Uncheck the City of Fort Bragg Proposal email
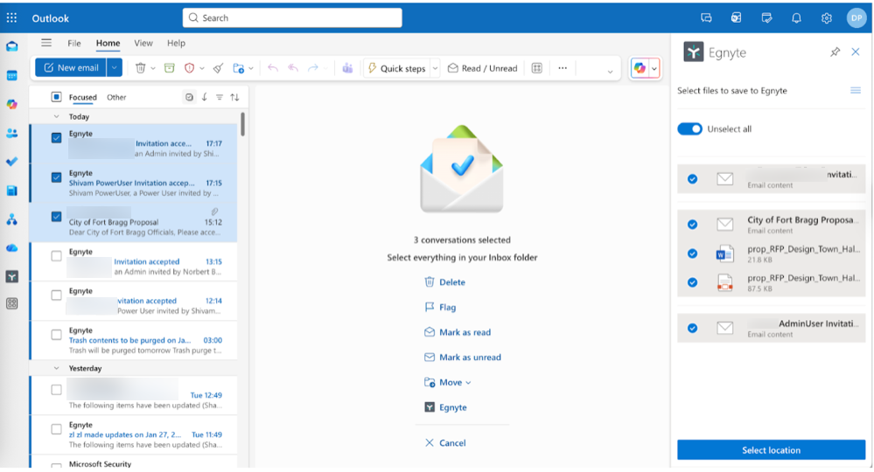This screenshot has height=472, width=874. coord(57,216)
